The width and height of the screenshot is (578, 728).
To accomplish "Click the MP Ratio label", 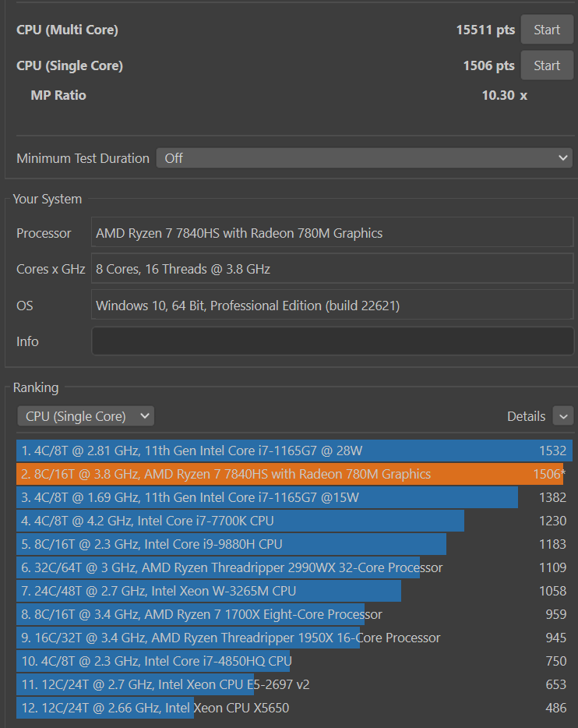I will 58,95.
